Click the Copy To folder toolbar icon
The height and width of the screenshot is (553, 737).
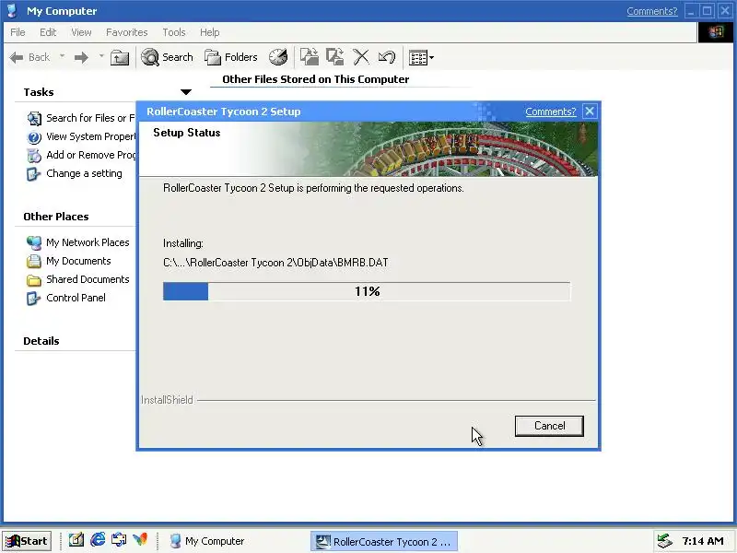[335, 57]
